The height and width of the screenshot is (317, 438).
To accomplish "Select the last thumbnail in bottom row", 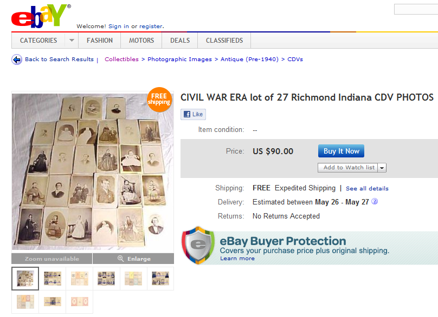I will 80,302.
